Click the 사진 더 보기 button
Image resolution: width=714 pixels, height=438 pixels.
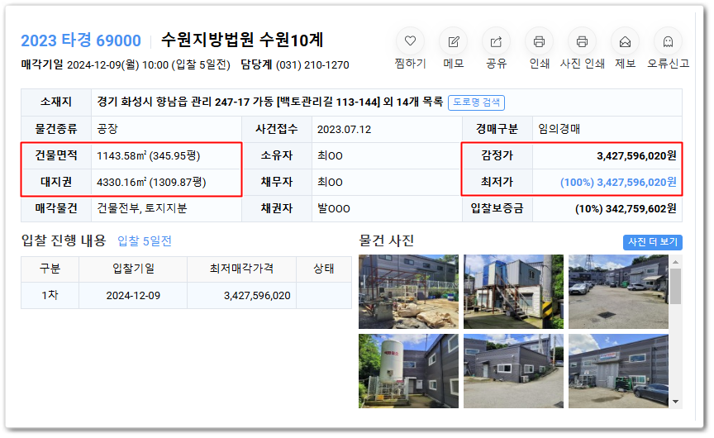[653, 242]
